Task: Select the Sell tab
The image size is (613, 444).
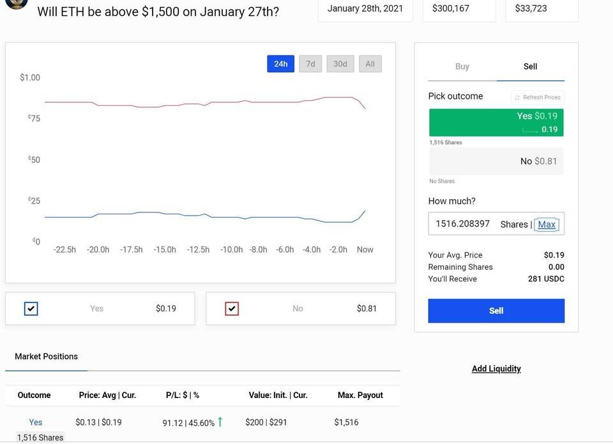Action: (531, 66)
